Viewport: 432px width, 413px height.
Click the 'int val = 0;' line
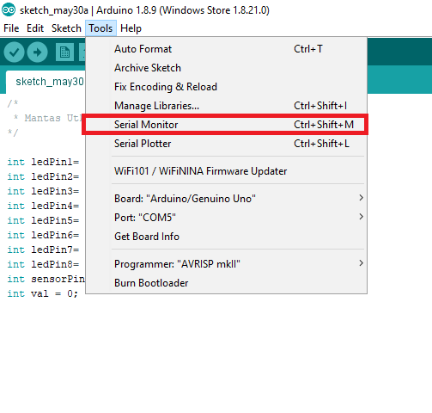[x=42, y=293]
